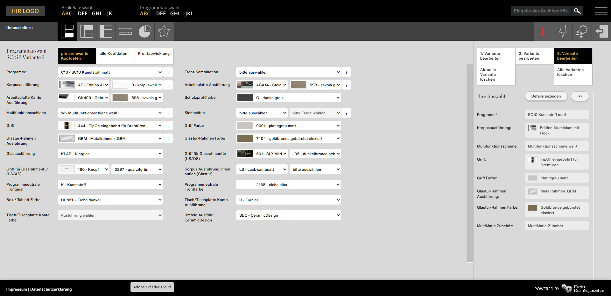Expand the Box / Tablett Farbe dropdown

(x=110, y=200)
